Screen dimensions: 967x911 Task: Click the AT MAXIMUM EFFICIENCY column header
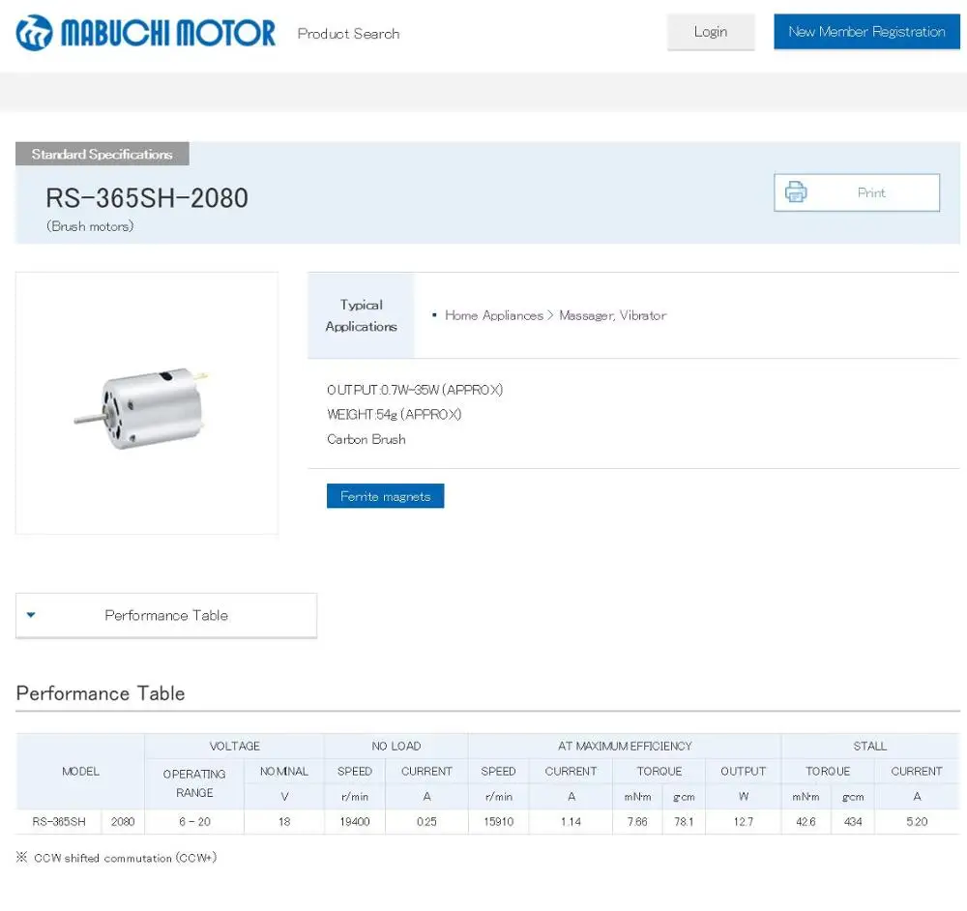[x=625, y=747]
